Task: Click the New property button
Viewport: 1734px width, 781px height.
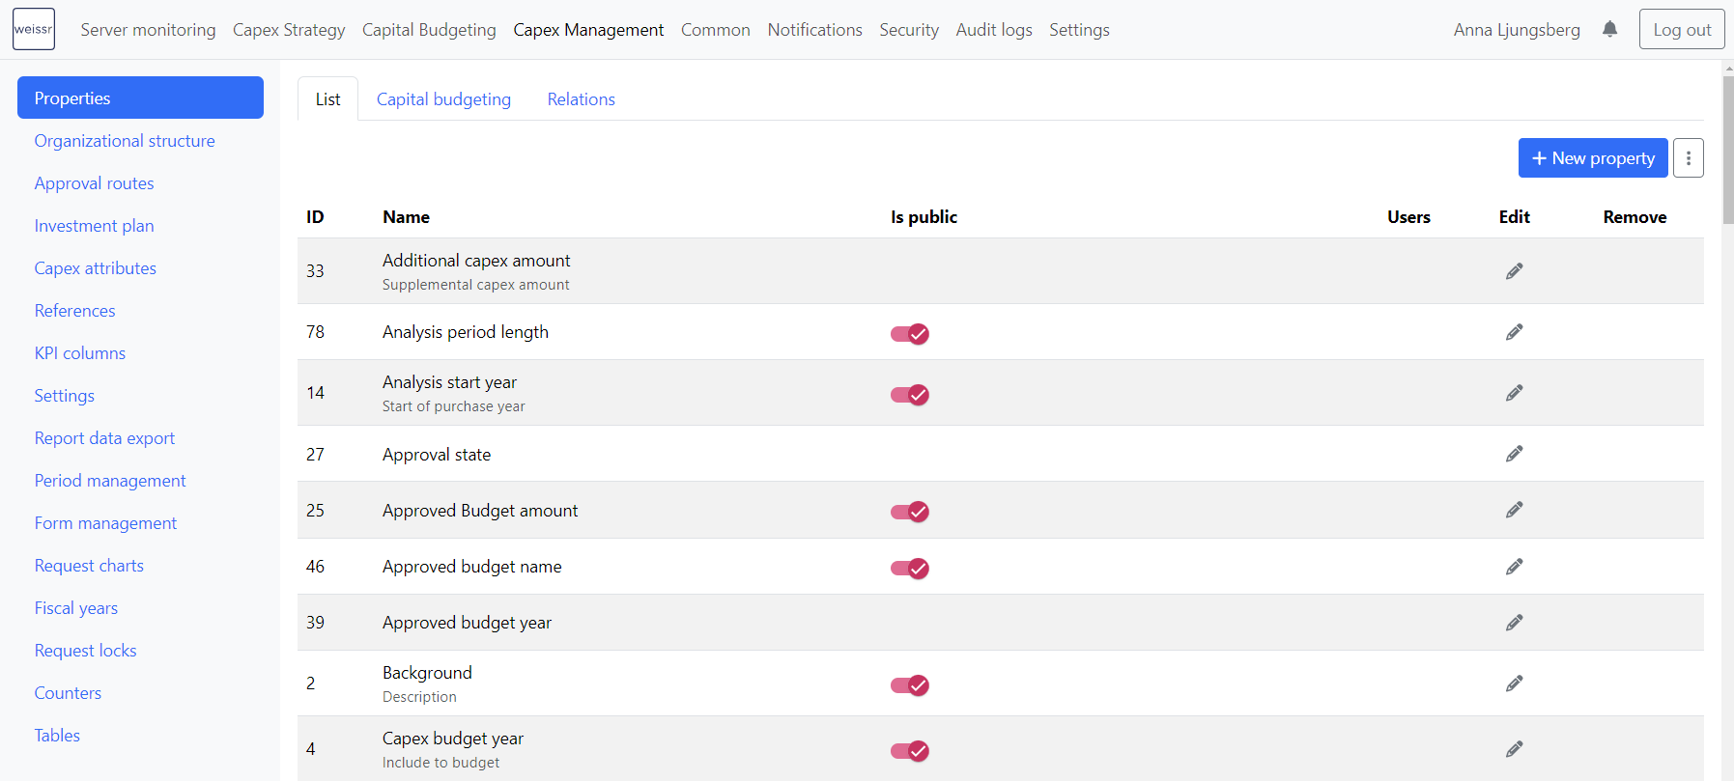Action: (1593, 157)
